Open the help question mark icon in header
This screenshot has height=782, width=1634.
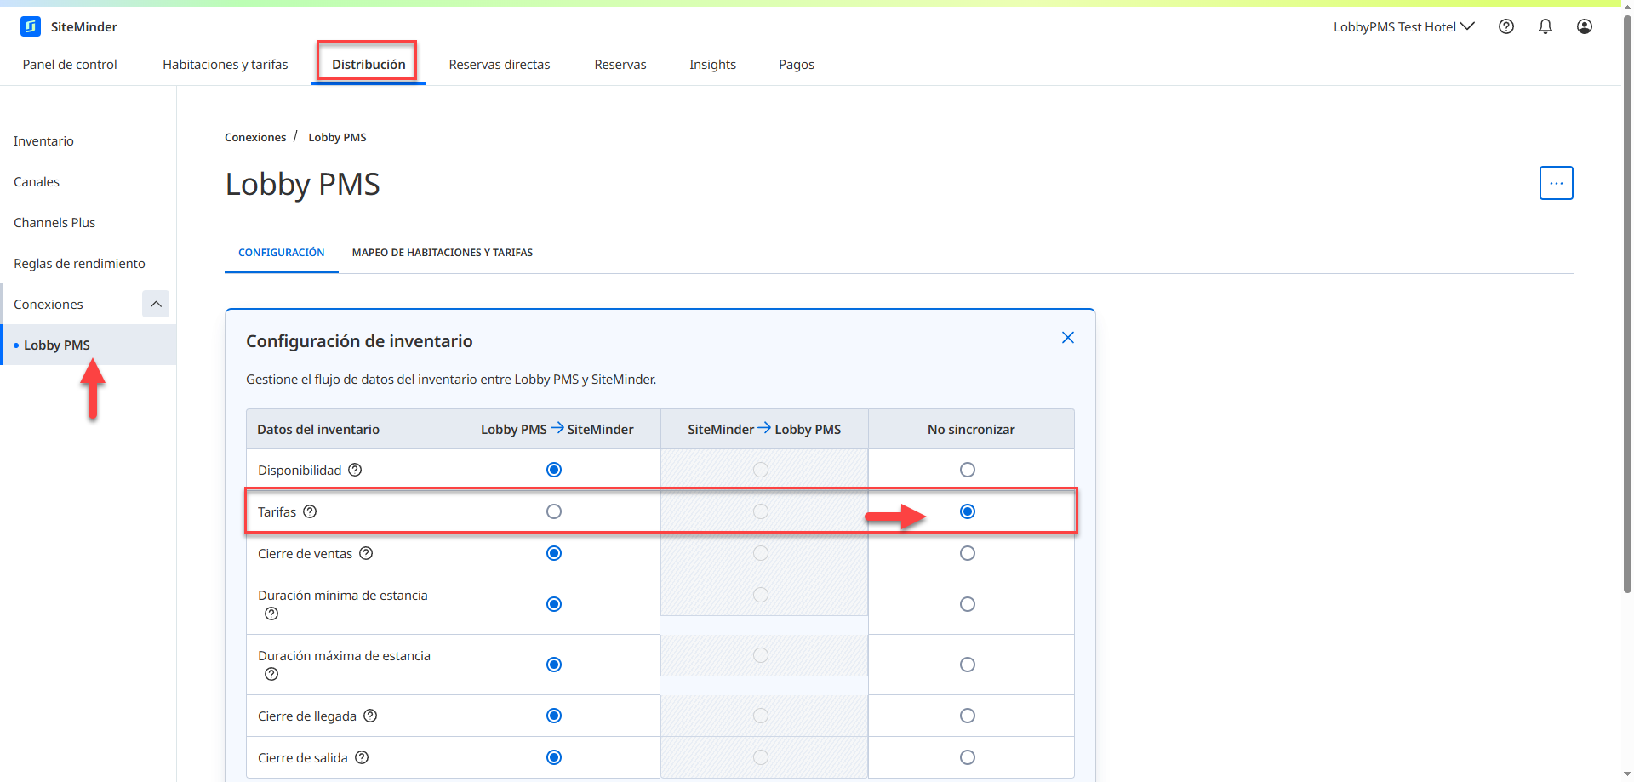tap(1506, 26)
